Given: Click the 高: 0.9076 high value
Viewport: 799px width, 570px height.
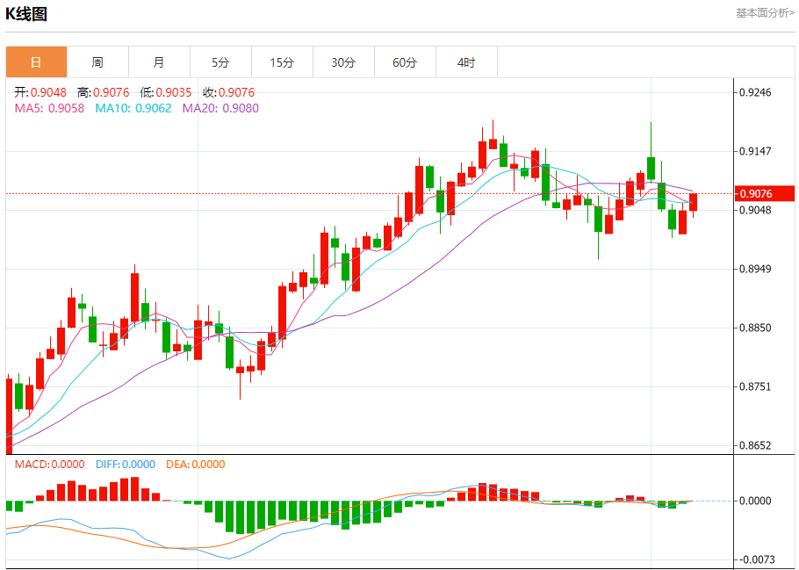Looking at the screenshot, I should 103,92.
